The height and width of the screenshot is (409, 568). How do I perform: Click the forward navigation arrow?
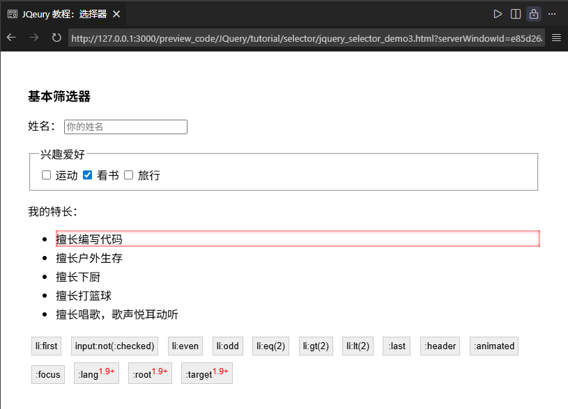click(x=34, y=38)
